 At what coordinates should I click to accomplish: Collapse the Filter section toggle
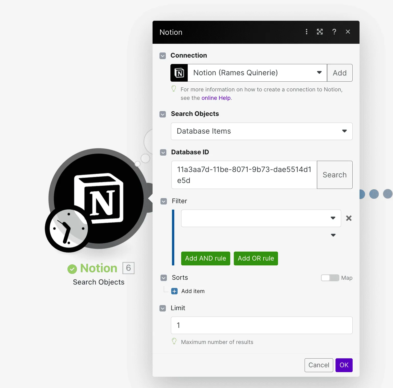(164, 201)
